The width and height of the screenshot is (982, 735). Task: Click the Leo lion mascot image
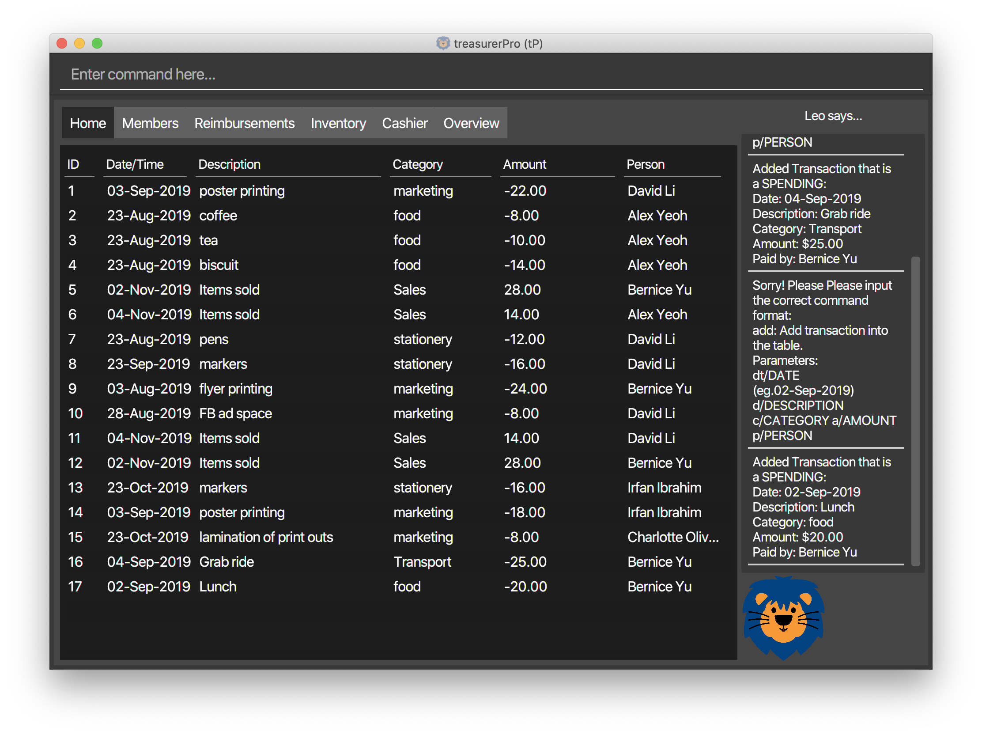[784, 618]
